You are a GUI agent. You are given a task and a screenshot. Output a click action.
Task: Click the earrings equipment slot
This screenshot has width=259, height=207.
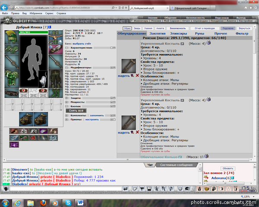(56, 32)
